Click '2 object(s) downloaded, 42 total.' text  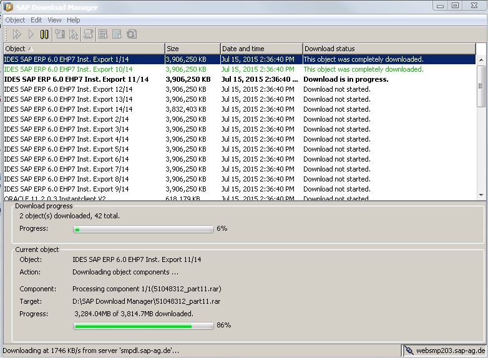[x=69, y=216]
